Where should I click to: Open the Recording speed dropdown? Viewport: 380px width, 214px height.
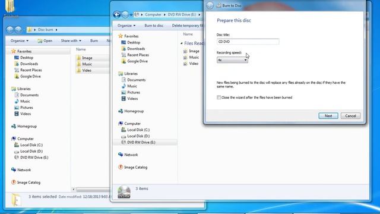232,59
